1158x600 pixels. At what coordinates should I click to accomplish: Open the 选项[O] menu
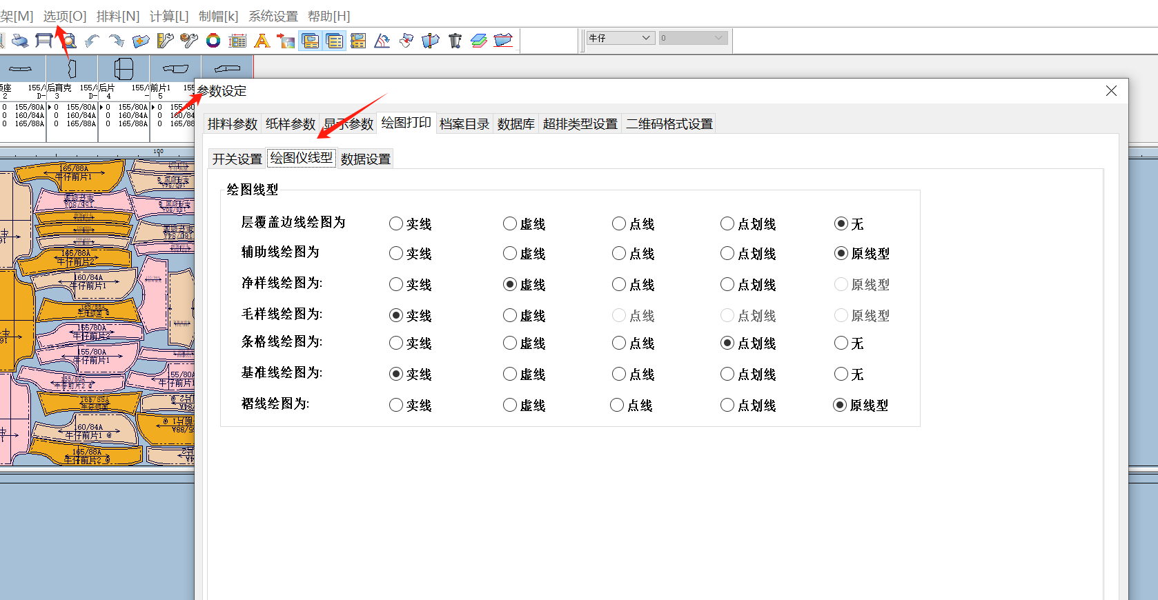pyautogui.click(x=65, y=16)
